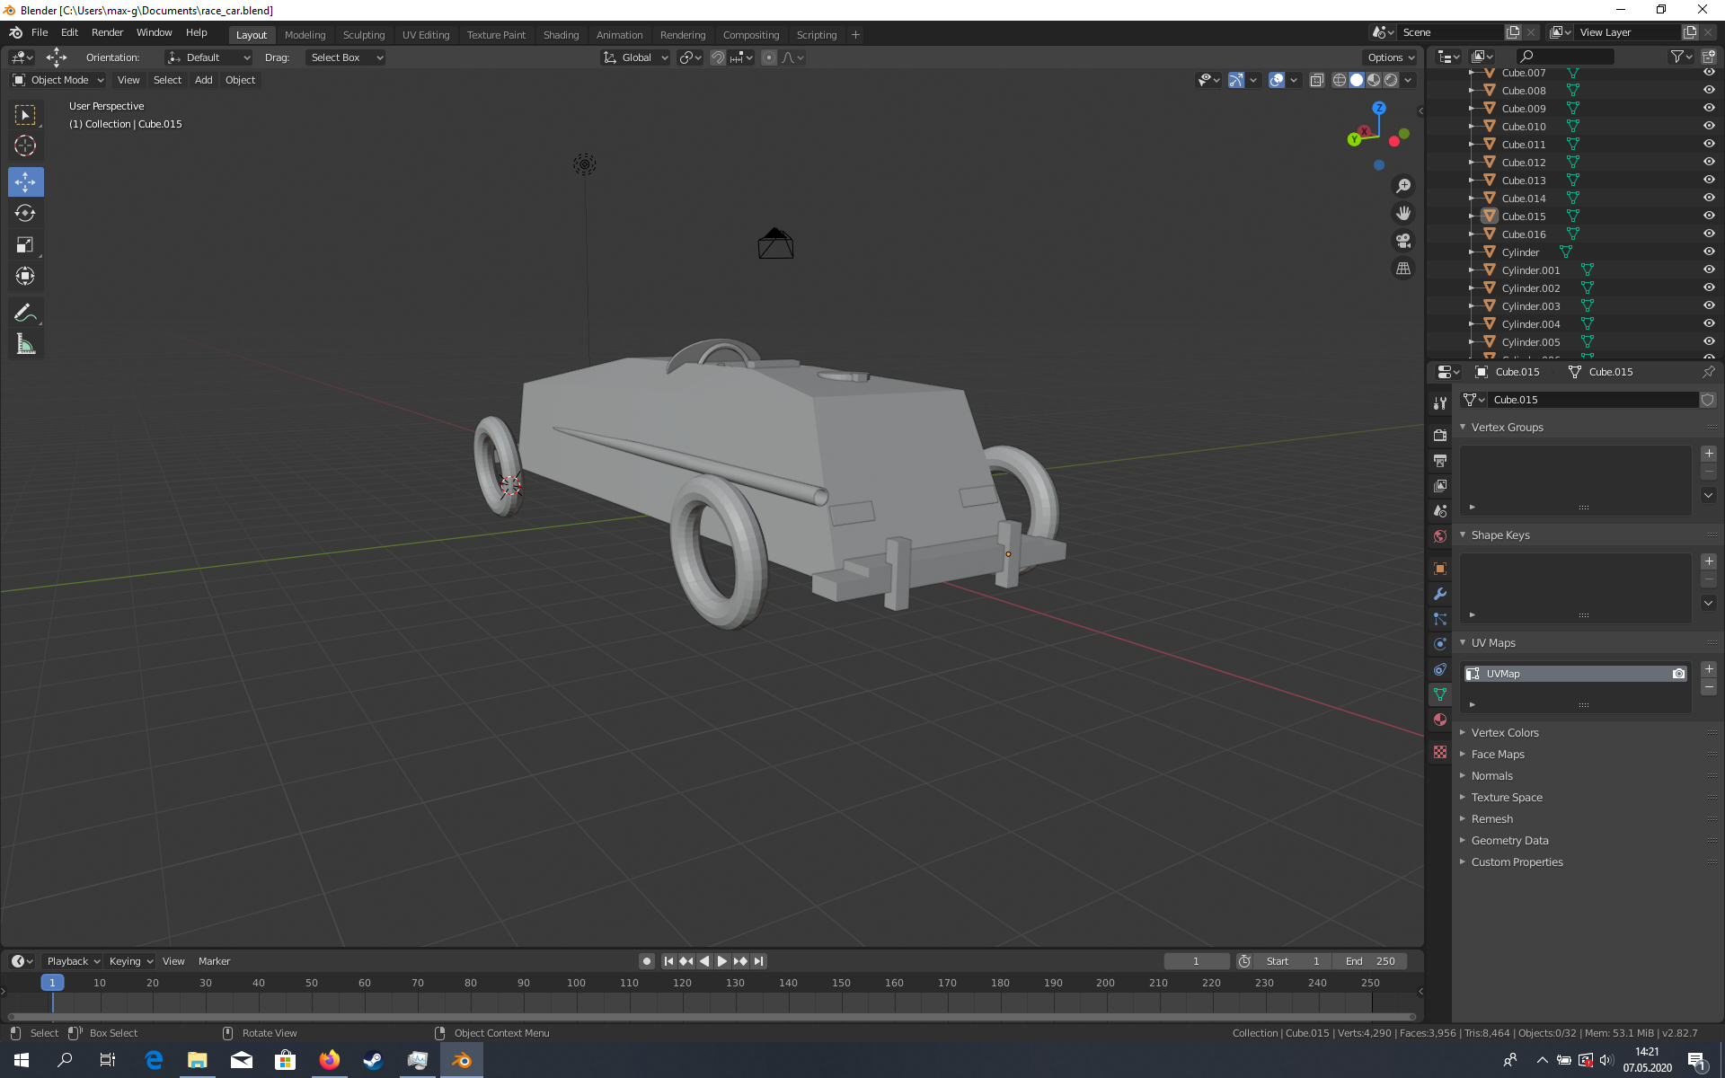Hide Cube.010 with its eye icon
This screenshot has width=1725, height=1078.
(x=1708, y=126)
